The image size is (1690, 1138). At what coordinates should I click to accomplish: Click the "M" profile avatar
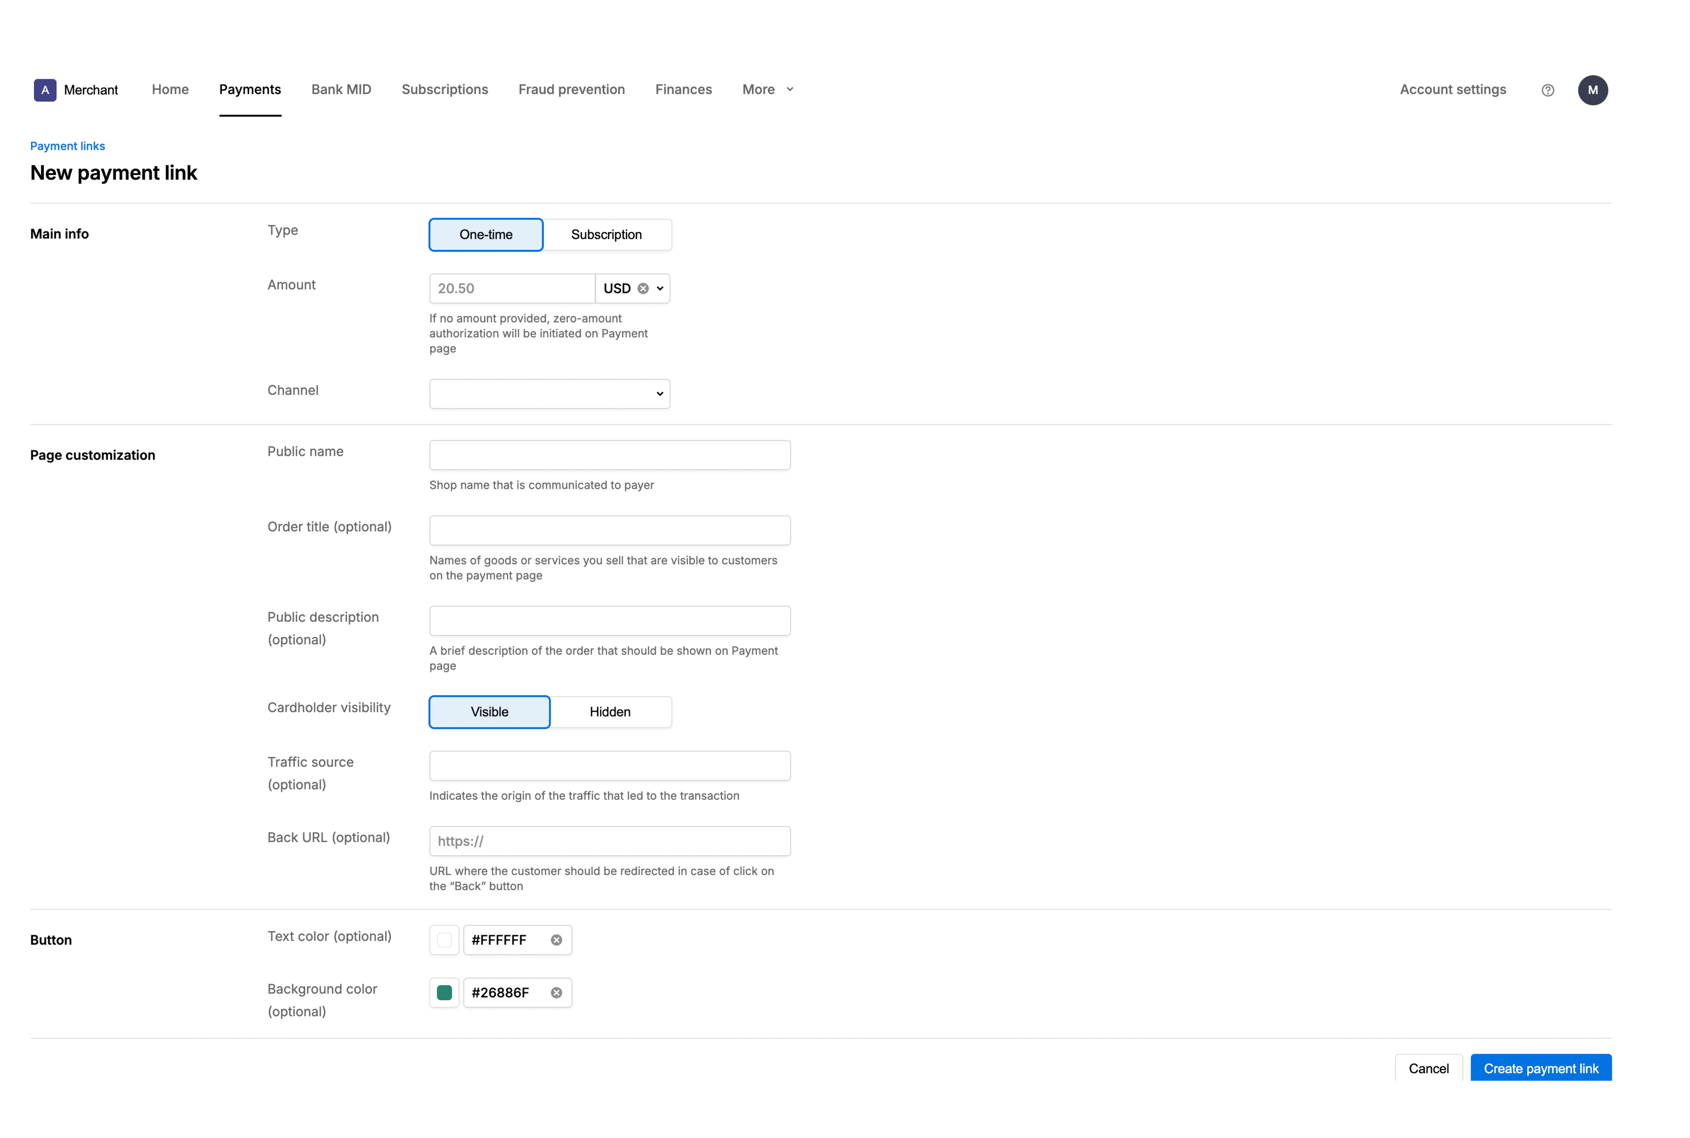pos(1593,90)
